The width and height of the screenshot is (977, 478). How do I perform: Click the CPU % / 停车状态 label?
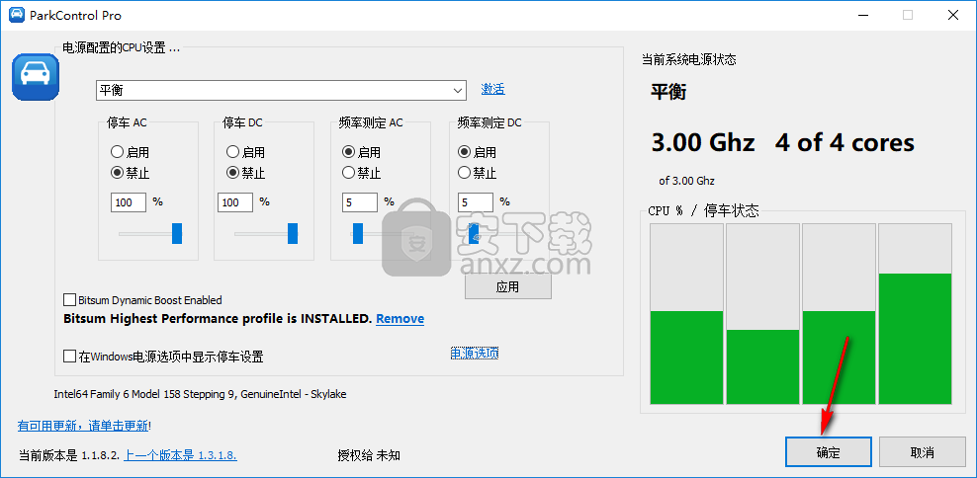click(703, 210)
